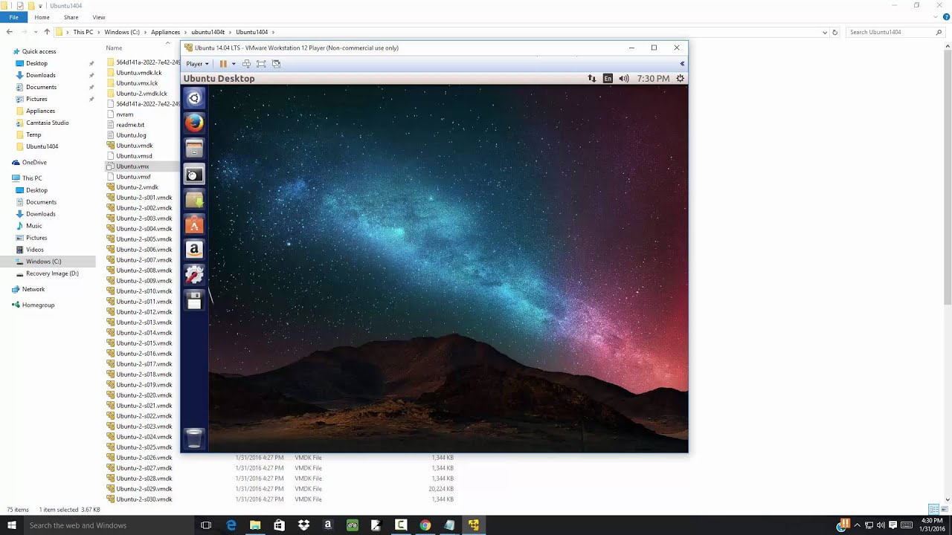The width and height of the screenshot is (952, 535).
Task: Select OneDrive in the navigation pane
Action: click(x=34, y=162)
